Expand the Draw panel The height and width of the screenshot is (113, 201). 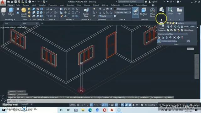point(52,19)
